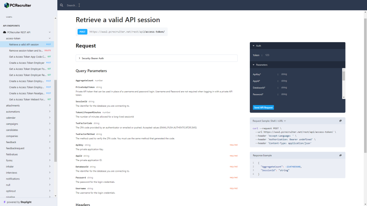The image size is (367, 206).
Task: Click the POST badge next to the access-token URL
Action: (82, 31)
